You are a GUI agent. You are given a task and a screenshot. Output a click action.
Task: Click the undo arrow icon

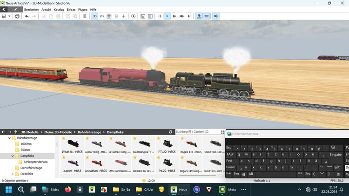click(x=27, y=16)
